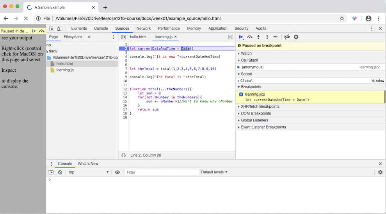Switch to Filesystem navigator tab
The image size is (386, 214).
pos(73,37)
